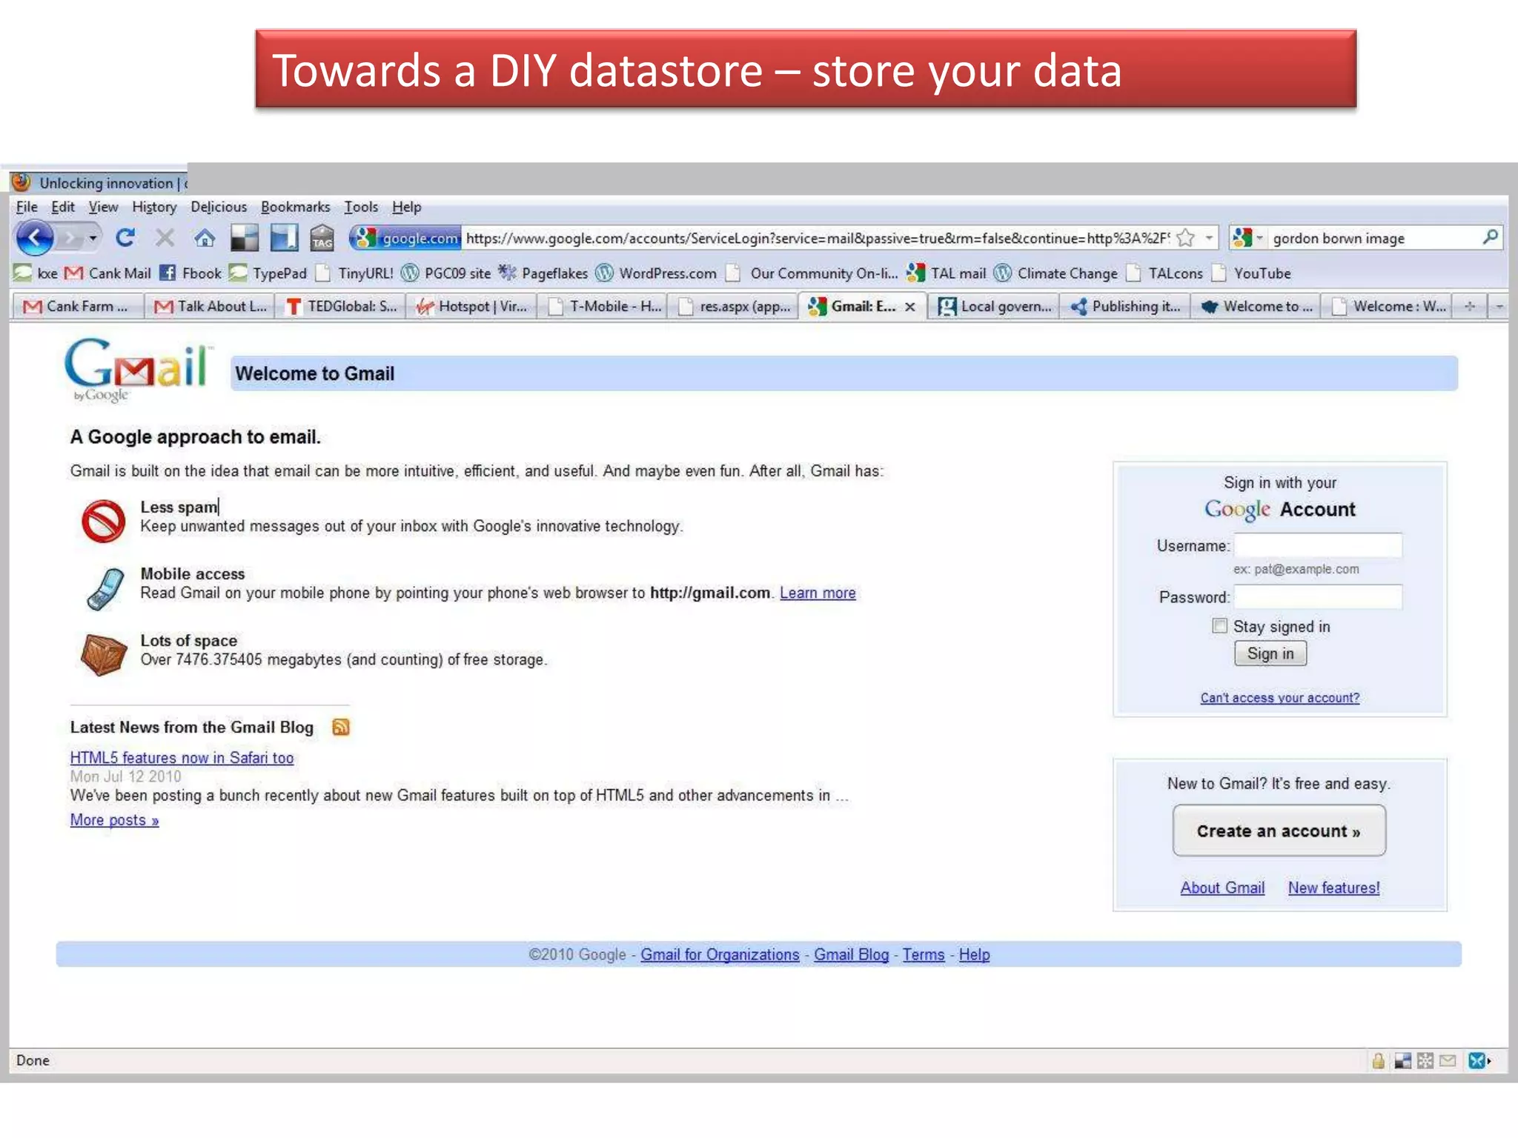Click the google.com site identity button
Viewport: 1518px width, 1138px height.
tap(405, 238)
